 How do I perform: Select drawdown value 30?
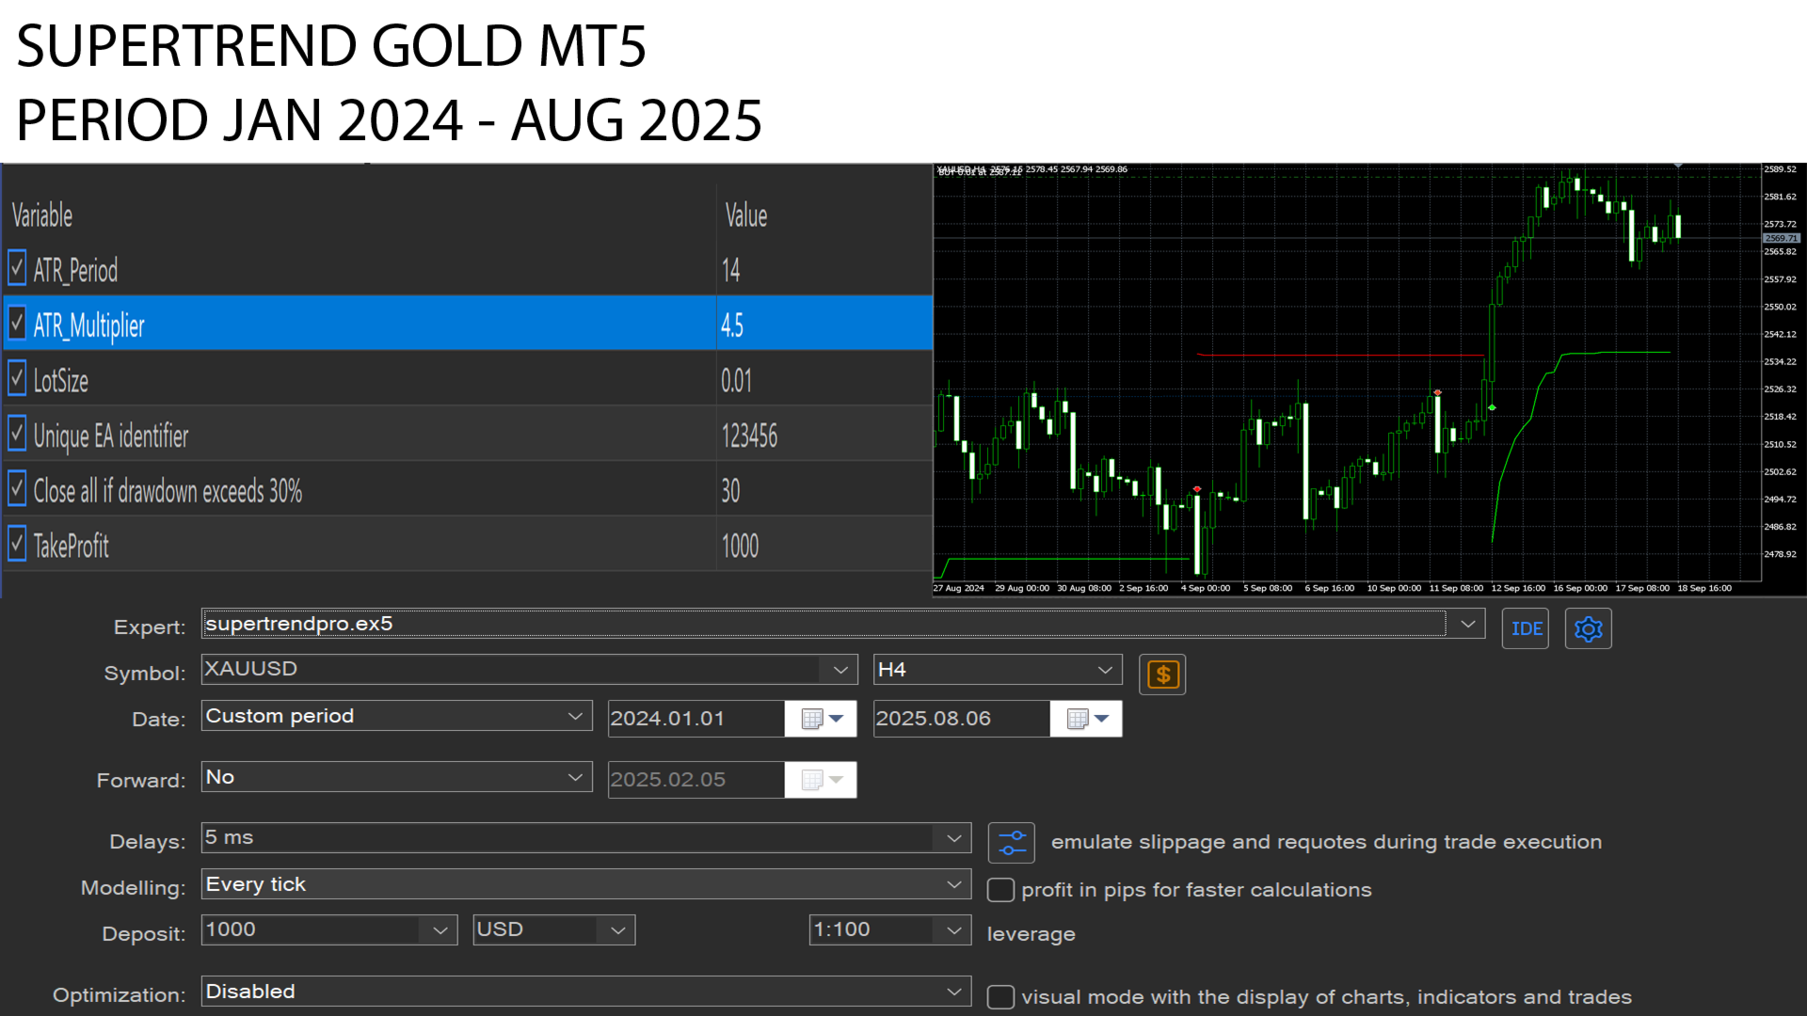pyautogui.click(x=731, y=491)
